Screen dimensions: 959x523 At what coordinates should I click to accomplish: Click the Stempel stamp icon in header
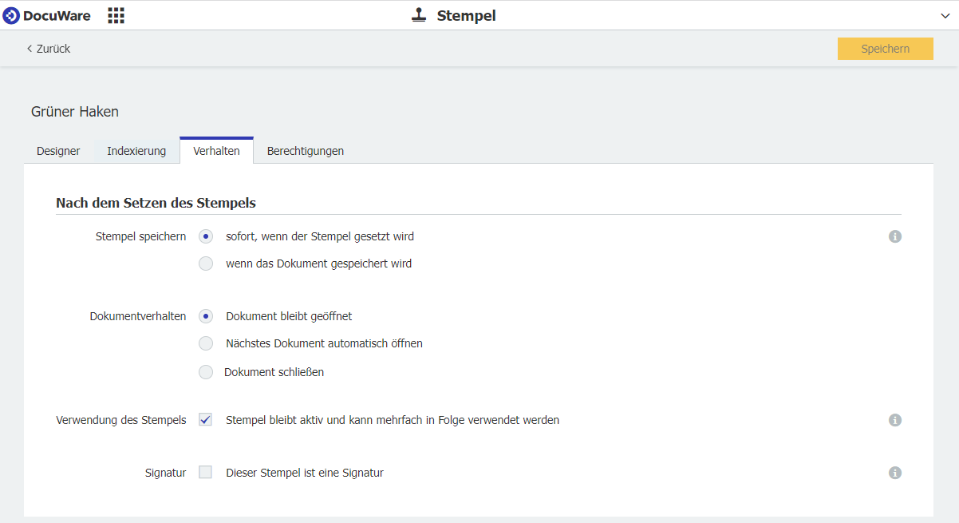click(x=419, y=15)
